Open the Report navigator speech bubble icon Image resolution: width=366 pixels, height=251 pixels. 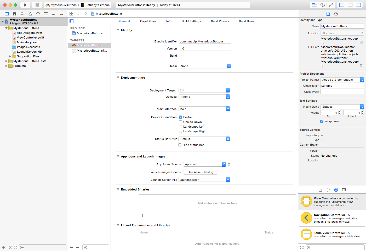point(61,14)
